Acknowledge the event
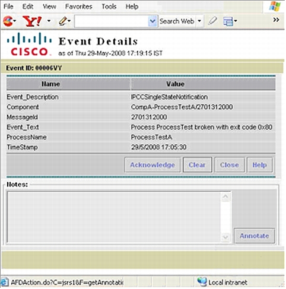 click(x=152, y=165)
